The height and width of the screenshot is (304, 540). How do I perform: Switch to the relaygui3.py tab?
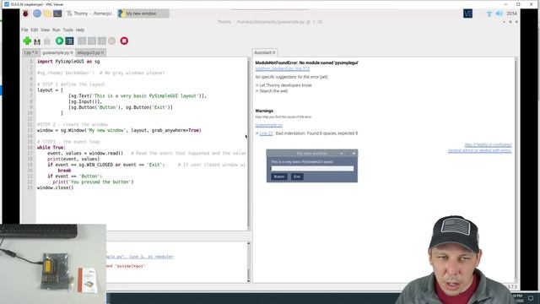[x=89, y=52]
